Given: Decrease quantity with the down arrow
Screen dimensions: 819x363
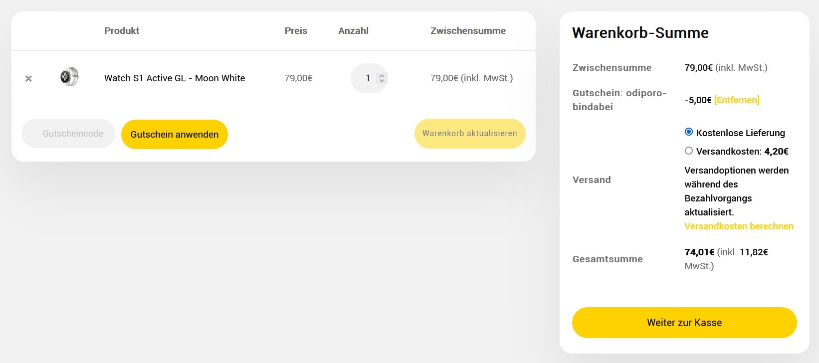Looking at the screenshot, I should (382, 81).
